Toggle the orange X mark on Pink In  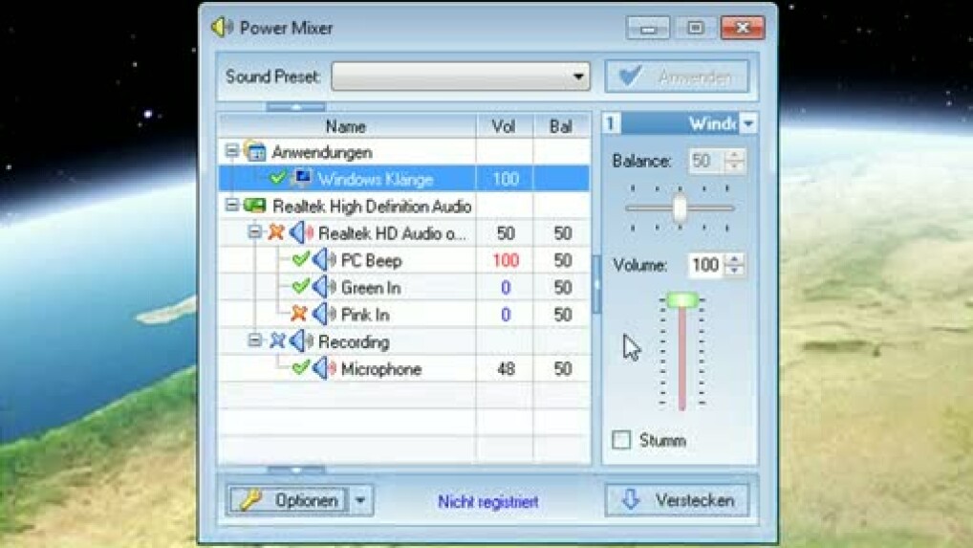pyautogui.click(x=299, y=314)
